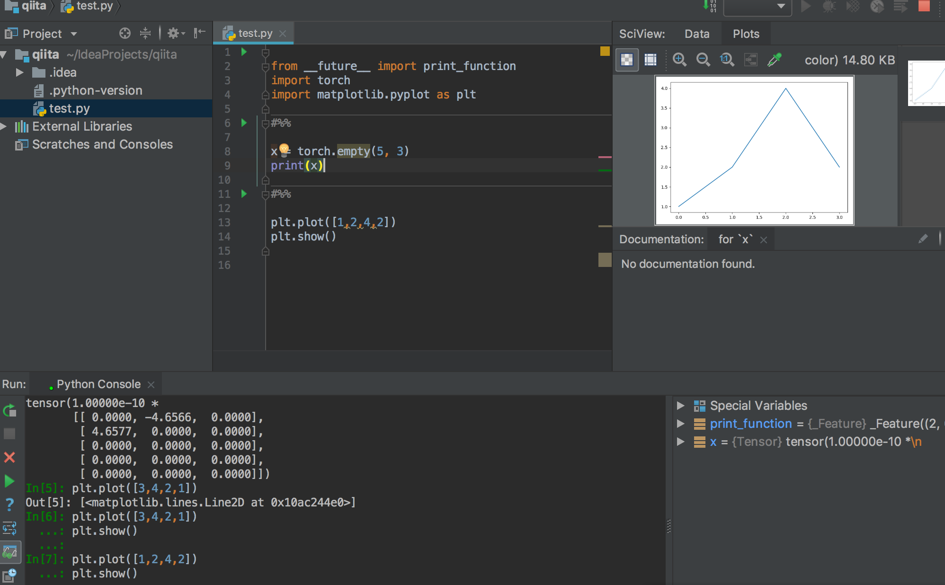The height and width of the screenshot is (585, 945).
Task: Close the Documentation for `x` tab
Action: point(763,240)
